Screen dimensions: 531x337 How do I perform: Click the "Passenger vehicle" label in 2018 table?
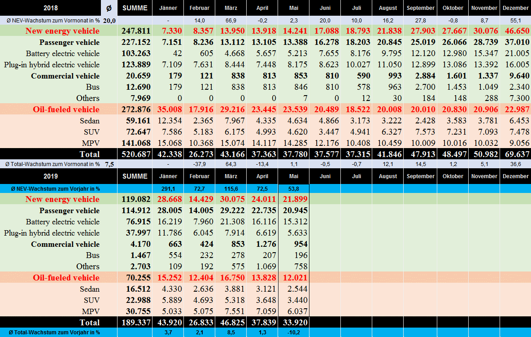click(70, 42)
